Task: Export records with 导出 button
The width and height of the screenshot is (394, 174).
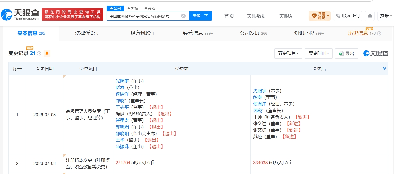Action: (x=347, y=53)
